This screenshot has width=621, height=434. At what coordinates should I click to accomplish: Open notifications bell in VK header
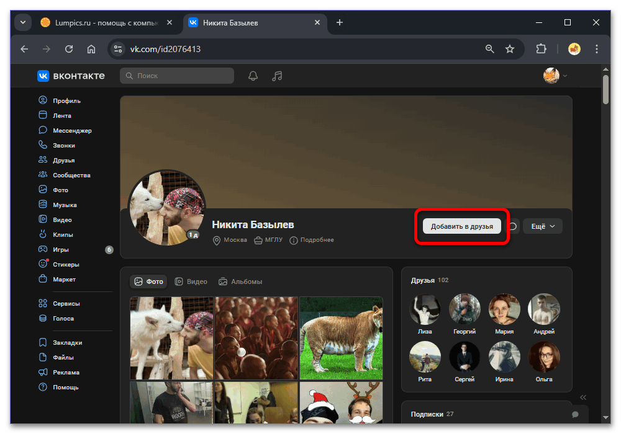click(x=253, y=76)
